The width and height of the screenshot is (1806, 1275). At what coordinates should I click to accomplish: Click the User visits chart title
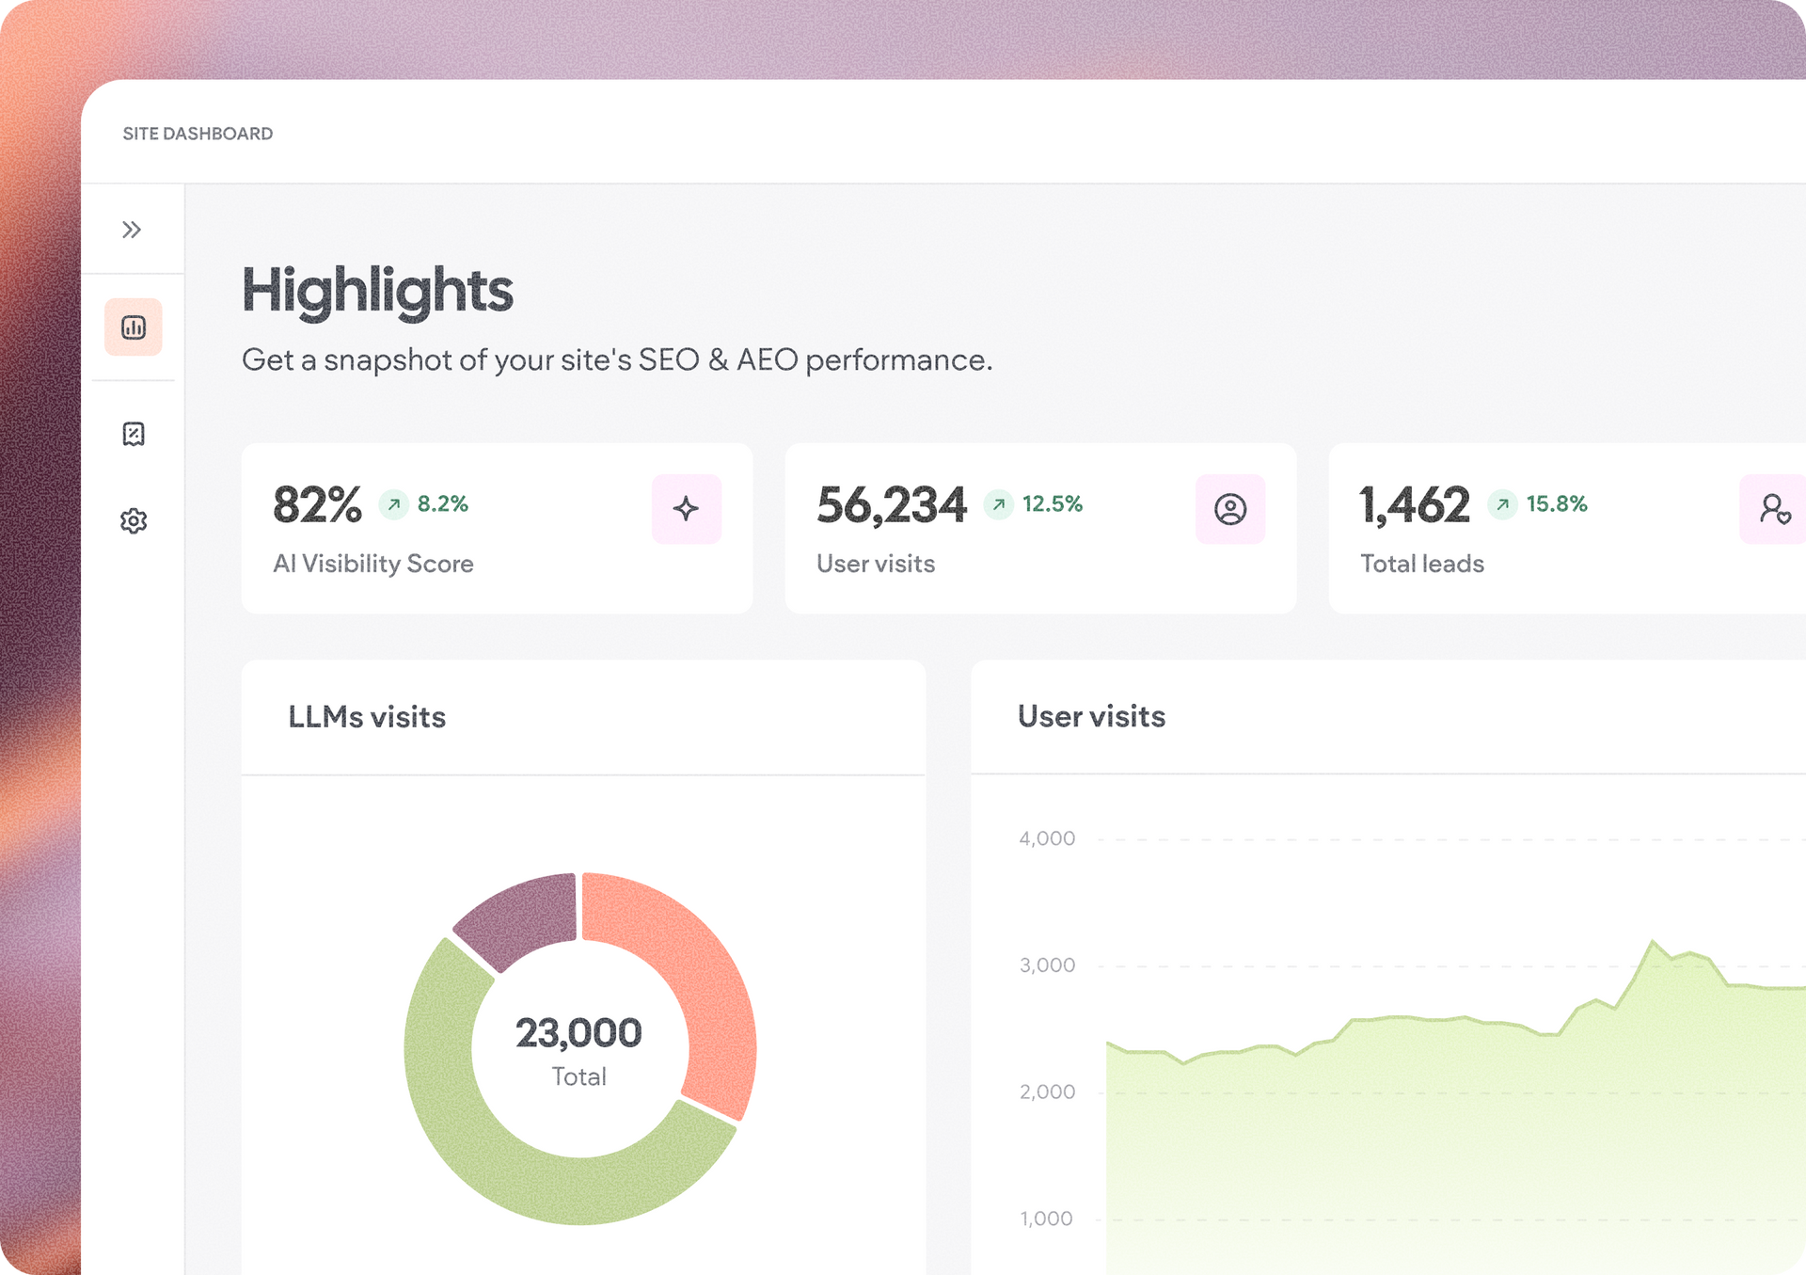tap(1091, 716)
